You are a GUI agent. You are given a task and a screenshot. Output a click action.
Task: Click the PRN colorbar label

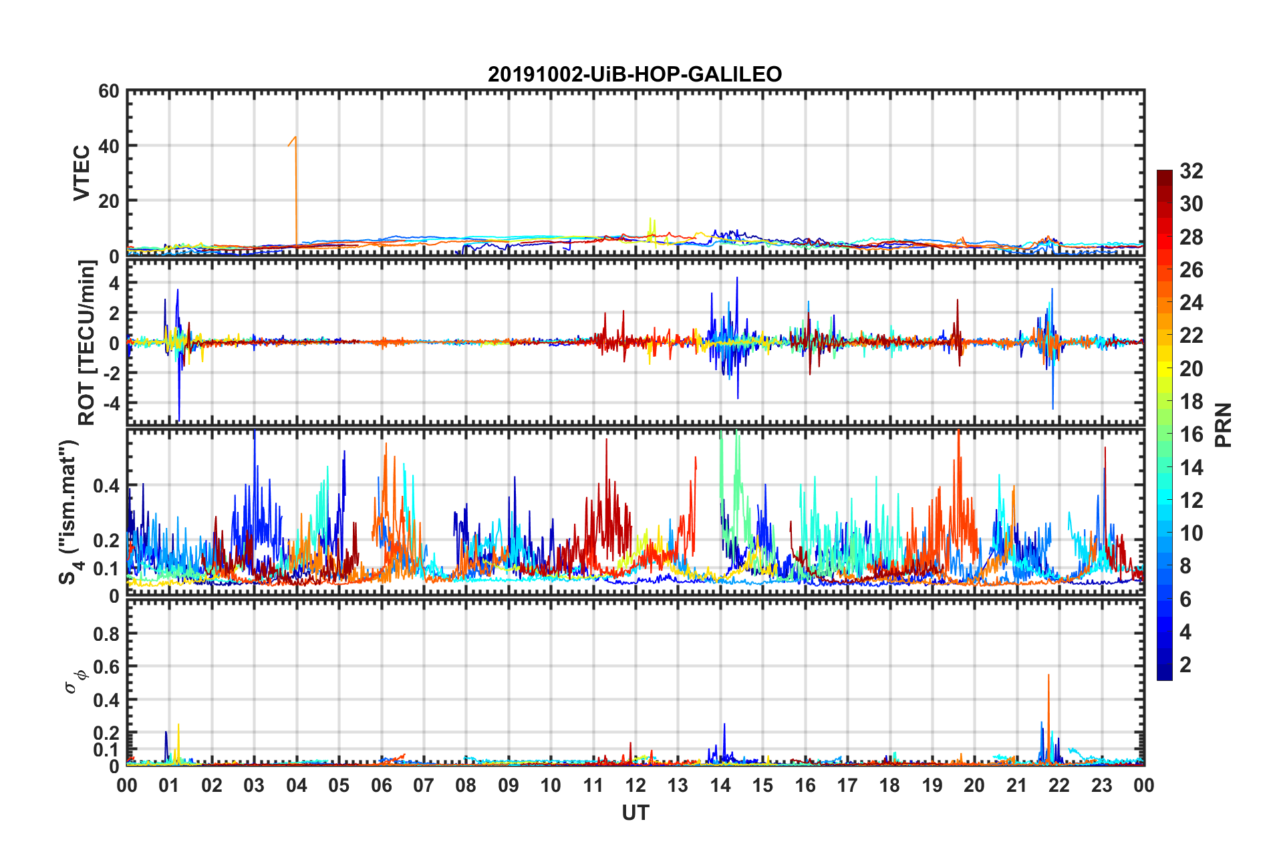[x=1223, y=425]
